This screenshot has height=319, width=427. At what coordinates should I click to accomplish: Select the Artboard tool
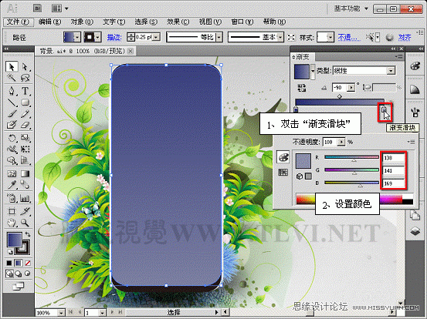pos(12,211)
